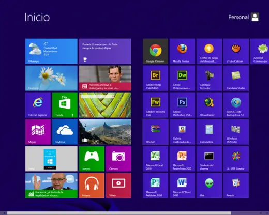Open WinRAR tile
The image size is (269, 215).
(x=155, y=132)
